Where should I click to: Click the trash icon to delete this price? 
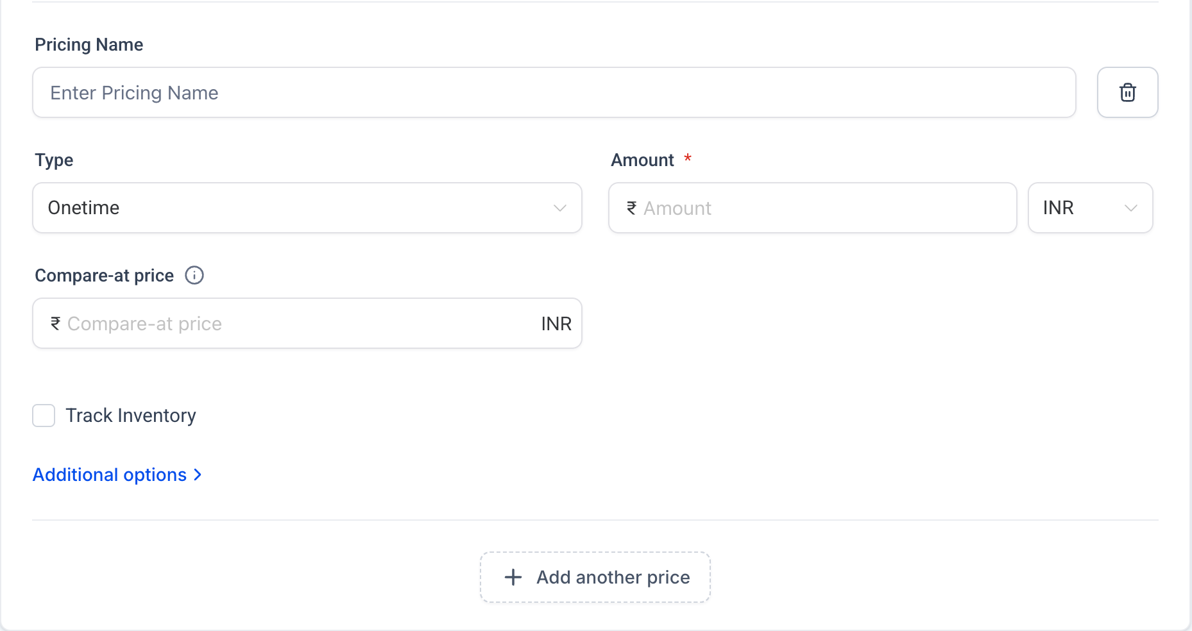pos(1127,92)
